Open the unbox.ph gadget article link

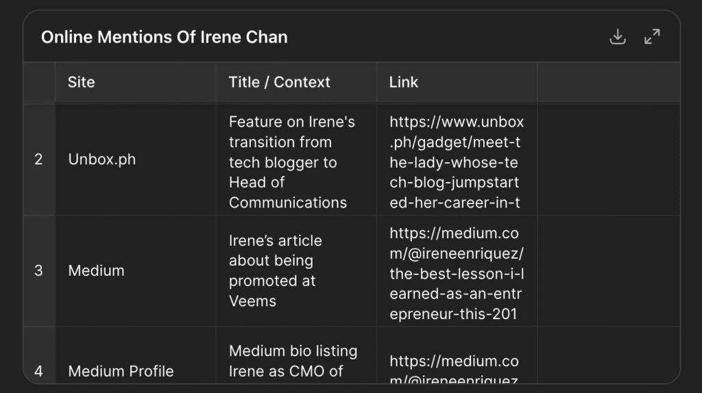pyautogui.click(x=457, y=162)
